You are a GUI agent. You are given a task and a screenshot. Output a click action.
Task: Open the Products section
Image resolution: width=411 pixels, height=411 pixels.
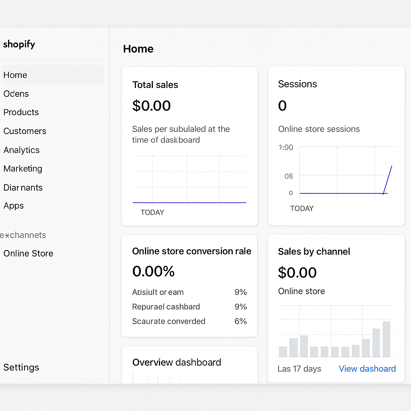21,112
